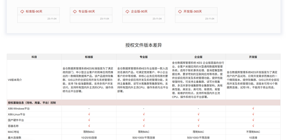Click the V9版本简介 row label
The width and height of the screenshot is (290, 140).
point(15,80)
